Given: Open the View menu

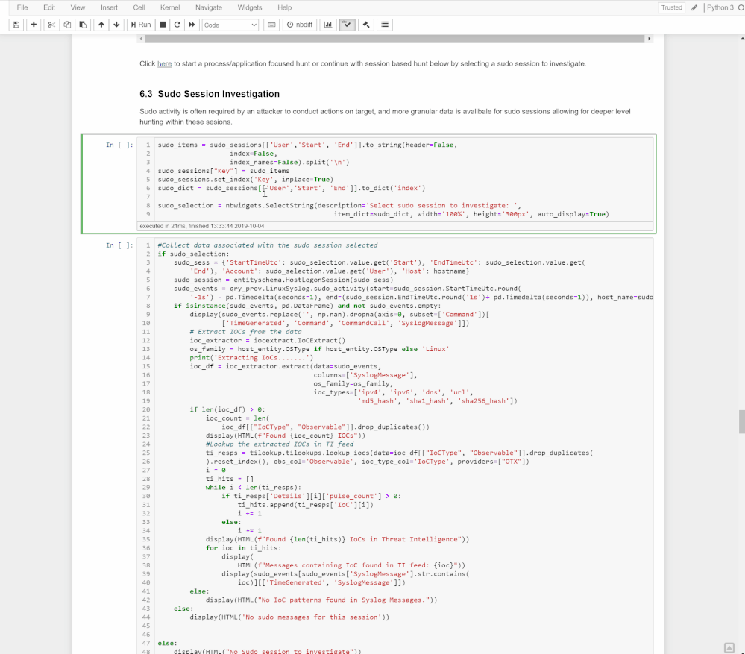Looking at the screenshot, I should coord(78,7).
